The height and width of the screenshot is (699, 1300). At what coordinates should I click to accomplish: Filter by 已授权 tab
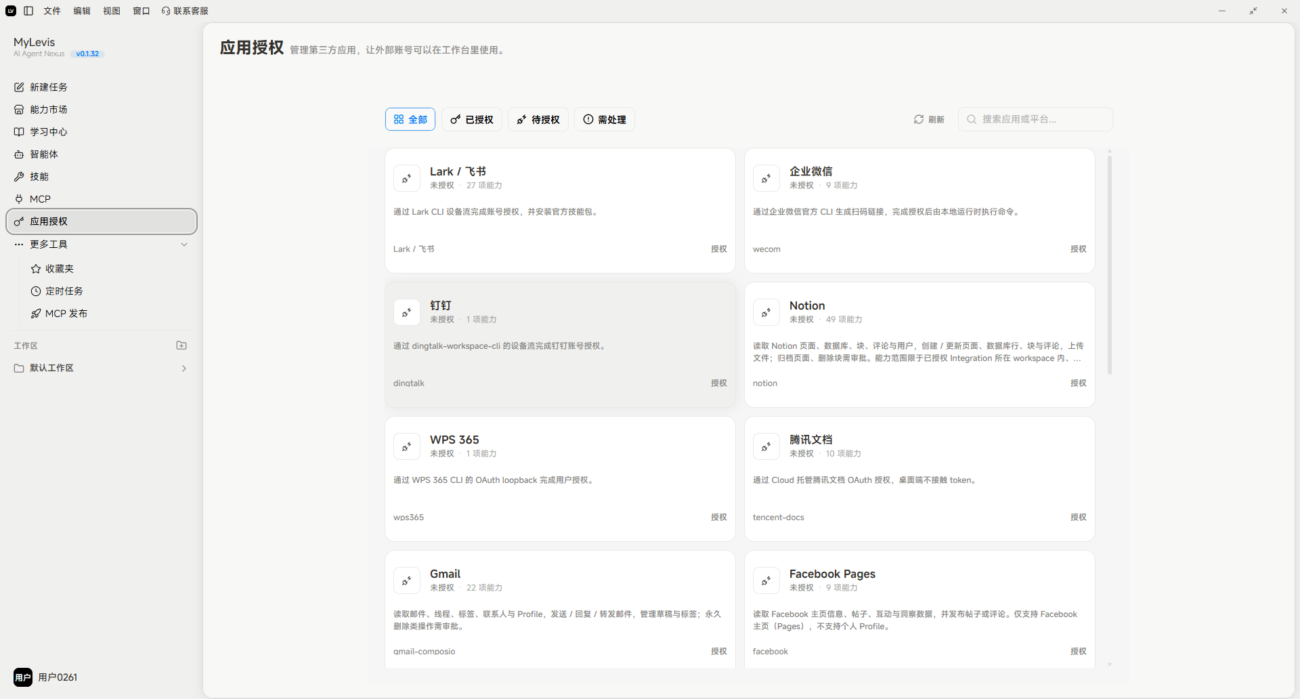(x=472, y=119)
